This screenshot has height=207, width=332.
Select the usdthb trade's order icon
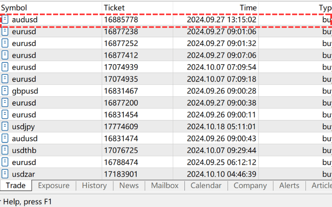click(5, 150)
